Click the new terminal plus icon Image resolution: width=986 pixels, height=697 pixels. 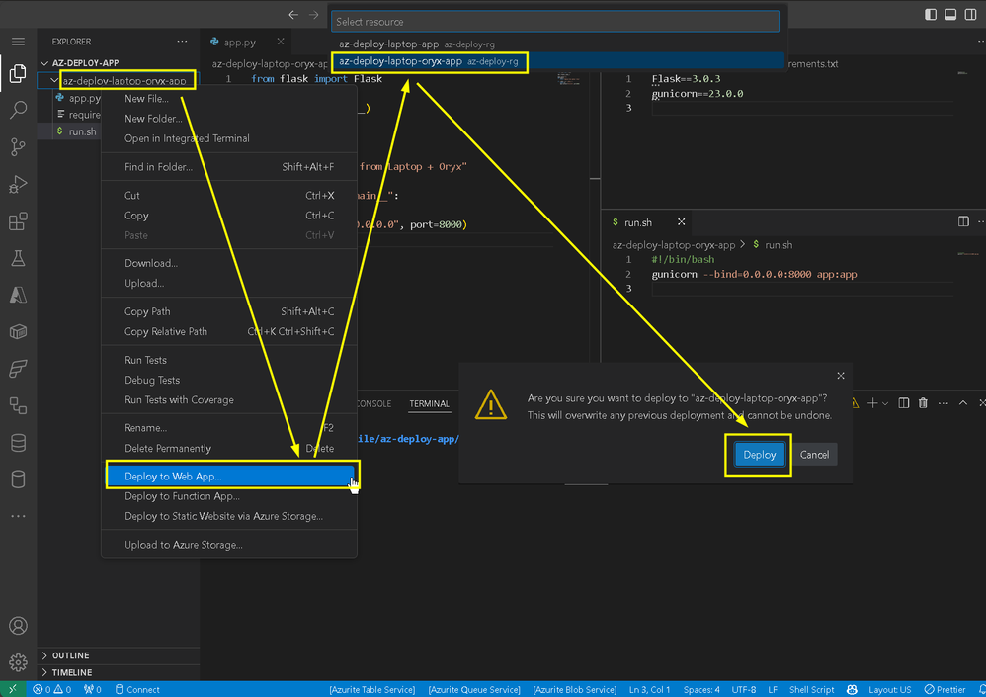pyautogui.click(x=872, y=403)
